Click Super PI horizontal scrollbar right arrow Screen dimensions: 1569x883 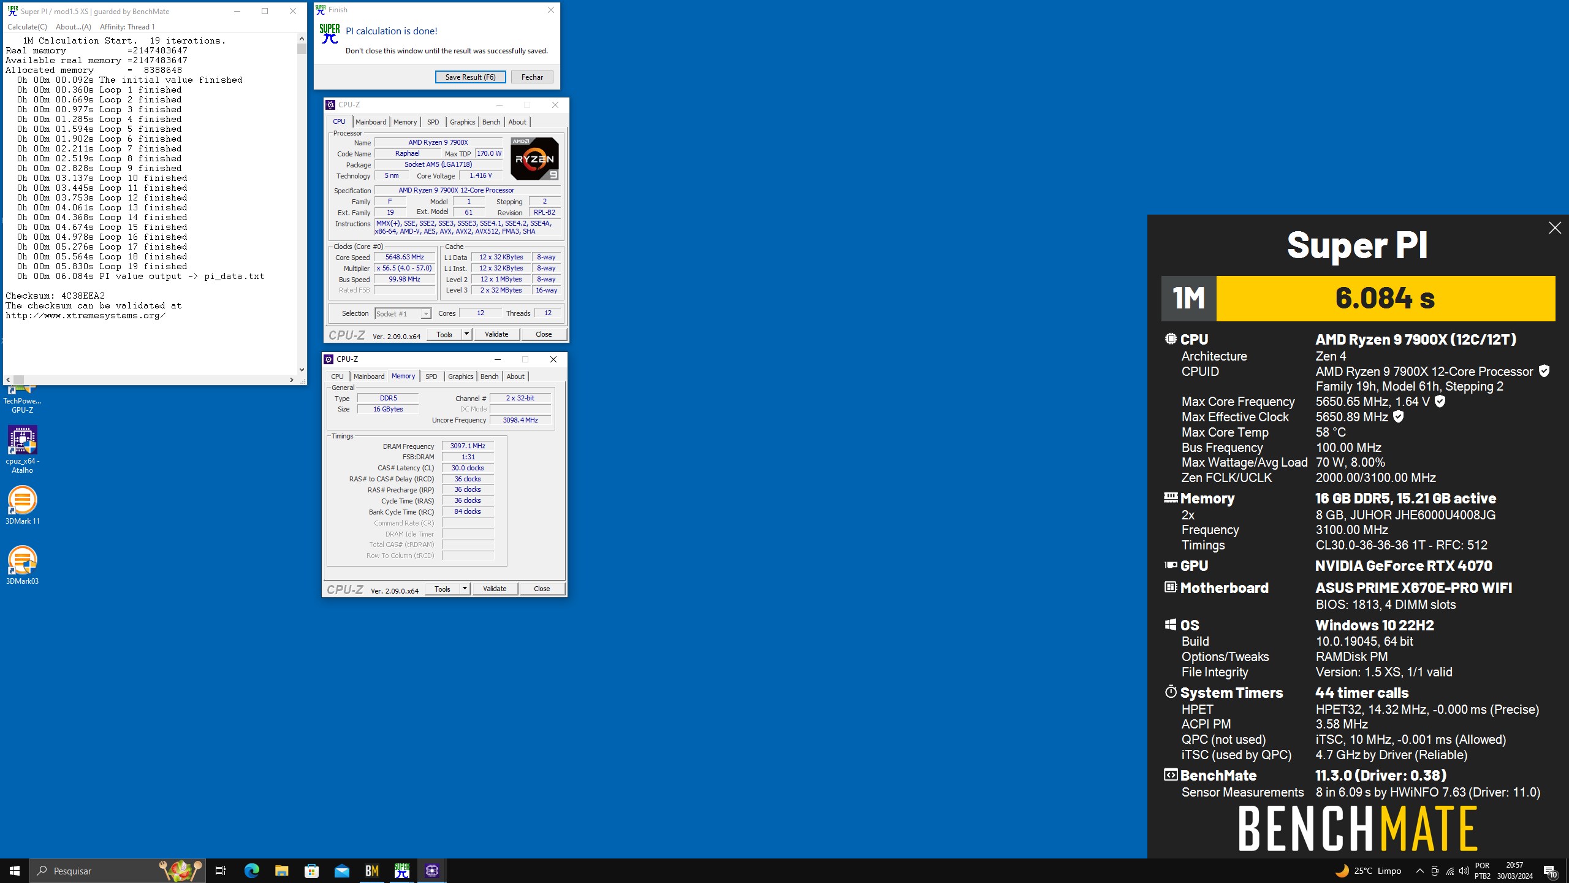[292, 380]
